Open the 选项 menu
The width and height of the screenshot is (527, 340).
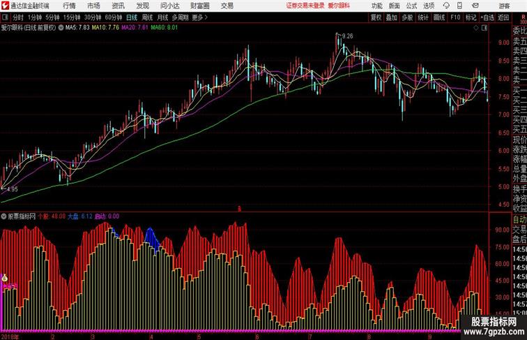coord(429,6)
